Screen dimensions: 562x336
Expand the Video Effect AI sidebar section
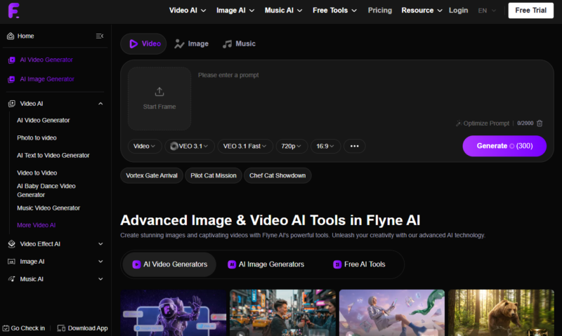pyautogui.click(x=100, y=244)
